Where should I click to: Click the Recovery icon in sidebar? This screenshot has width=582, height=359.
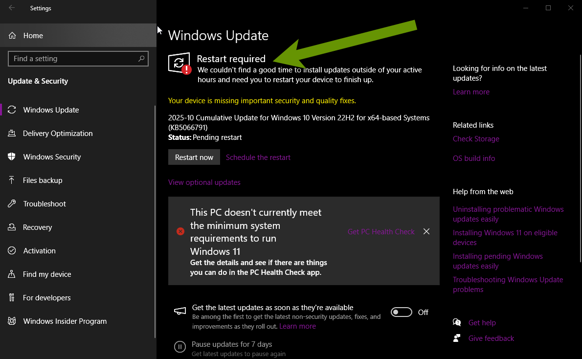coord(12,227)
